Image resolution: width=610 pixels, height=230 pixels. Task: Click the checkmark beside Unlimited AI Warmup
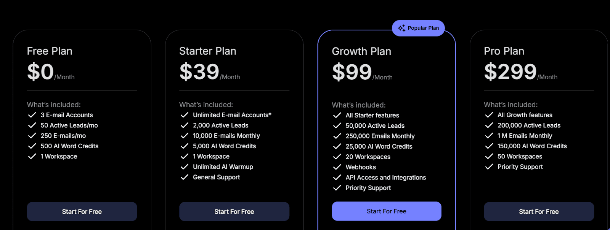(x=184, y=167)
